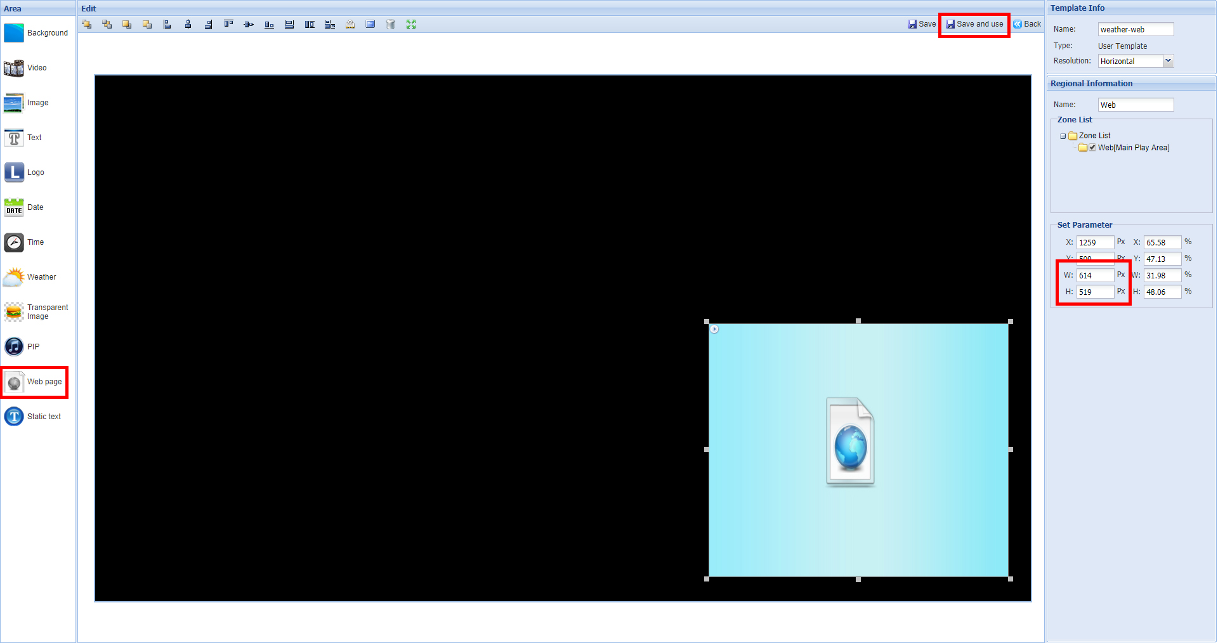Screen dimensions: 1218x643
Task: Open the Resolution dropdown
Action: (1168, 61)
